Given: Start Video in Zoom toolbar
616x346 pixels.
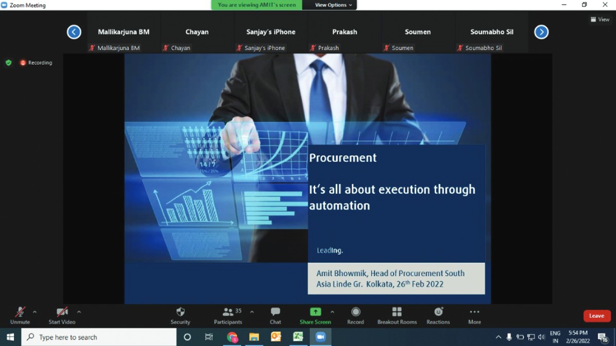Looking at the screenshot, I should (x=62, y=315).
